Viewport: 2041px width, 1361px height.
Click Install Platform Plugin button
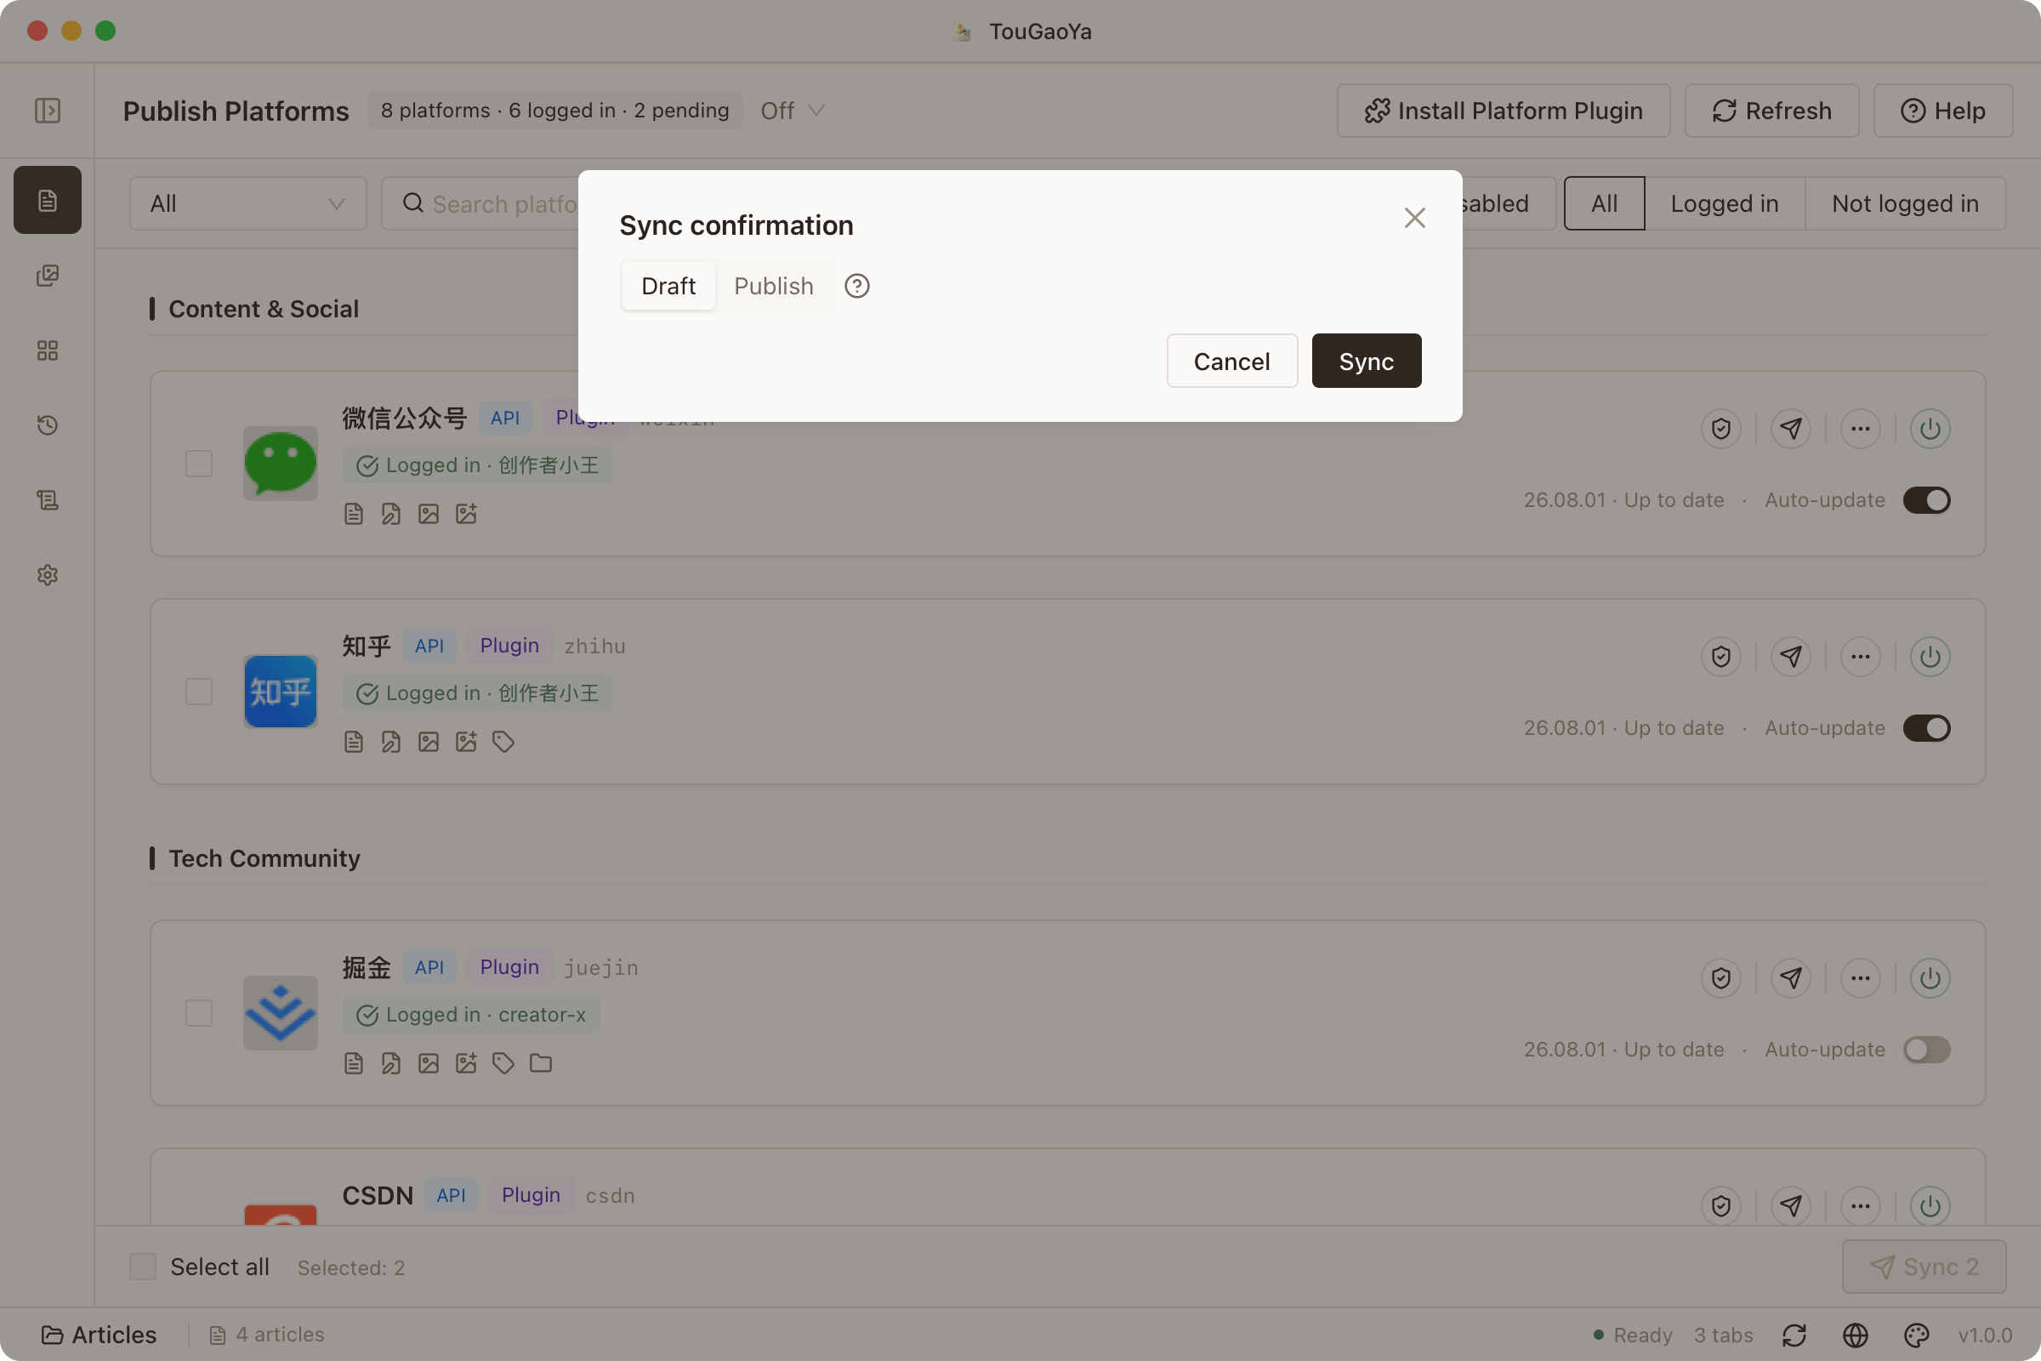1503,111
